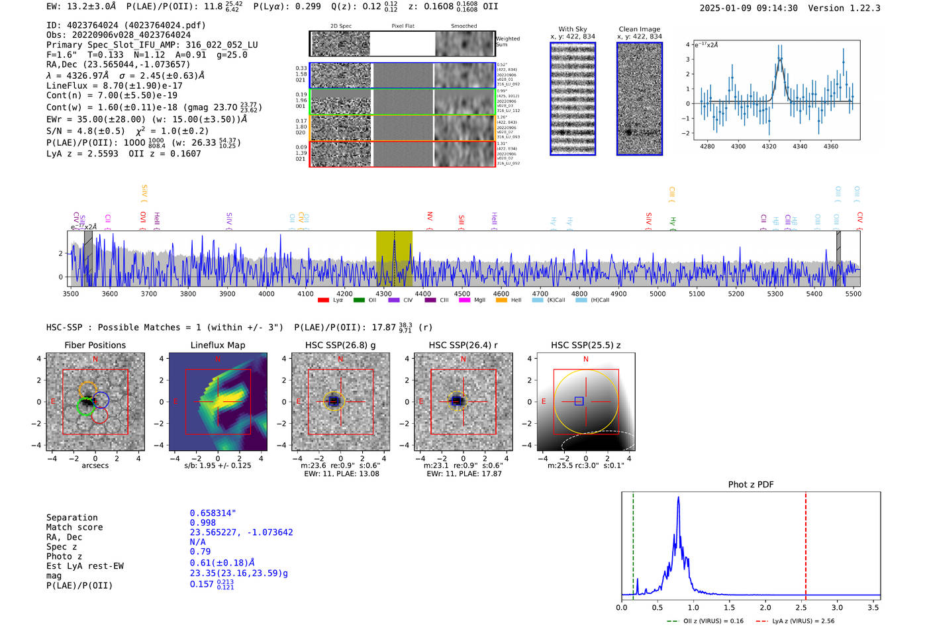This screenshot has height=631, width=927.
Task: Open the HSC SSP(26.4) r image
Action: click(463, 402)
